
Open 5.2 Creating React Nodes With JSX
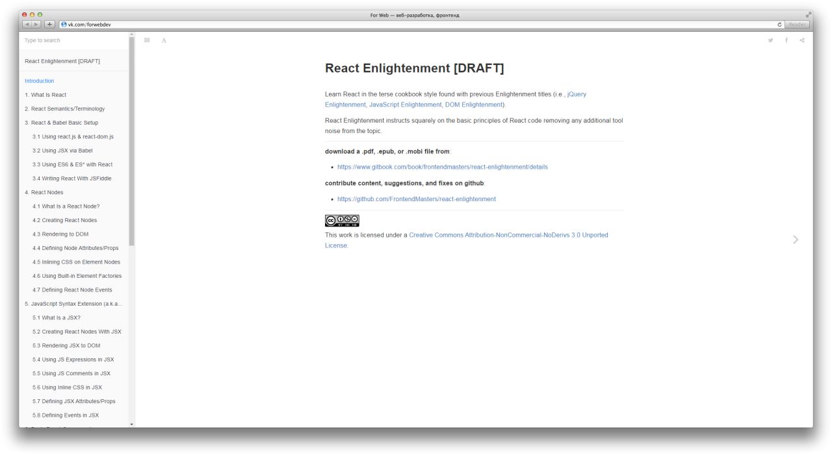tap(77, 332)
